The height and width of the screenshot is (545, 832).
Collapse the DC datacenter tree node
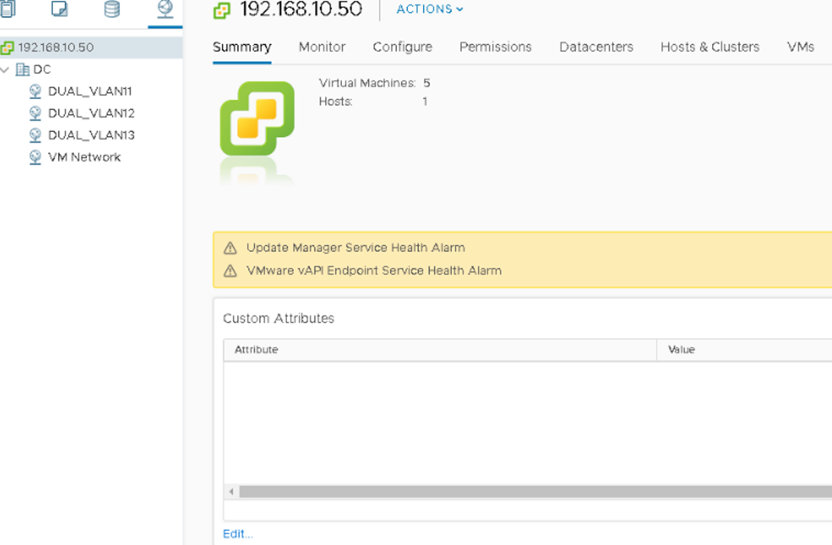point(5,69)
